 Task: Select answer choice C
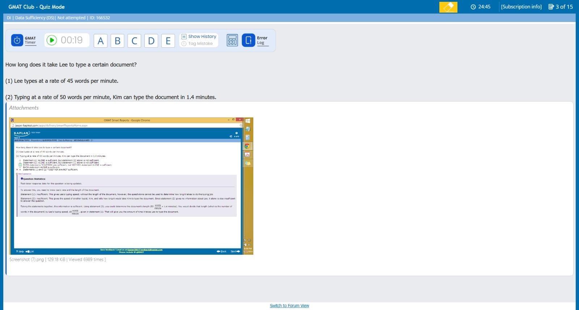coord(134,41)
